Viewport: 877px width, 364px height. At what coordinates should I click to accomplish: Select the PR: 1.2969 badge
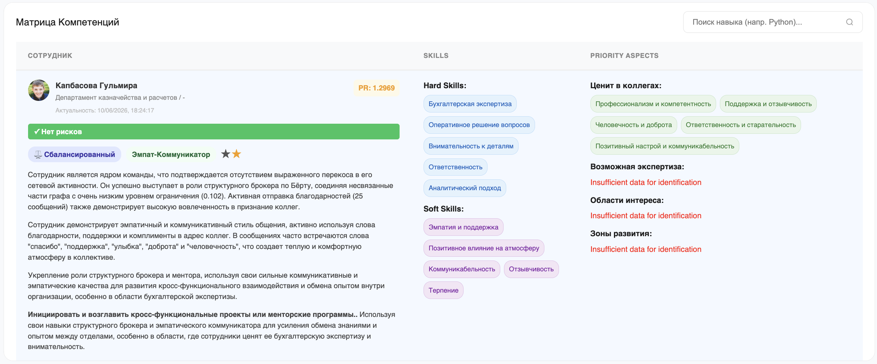click(376, 88)
